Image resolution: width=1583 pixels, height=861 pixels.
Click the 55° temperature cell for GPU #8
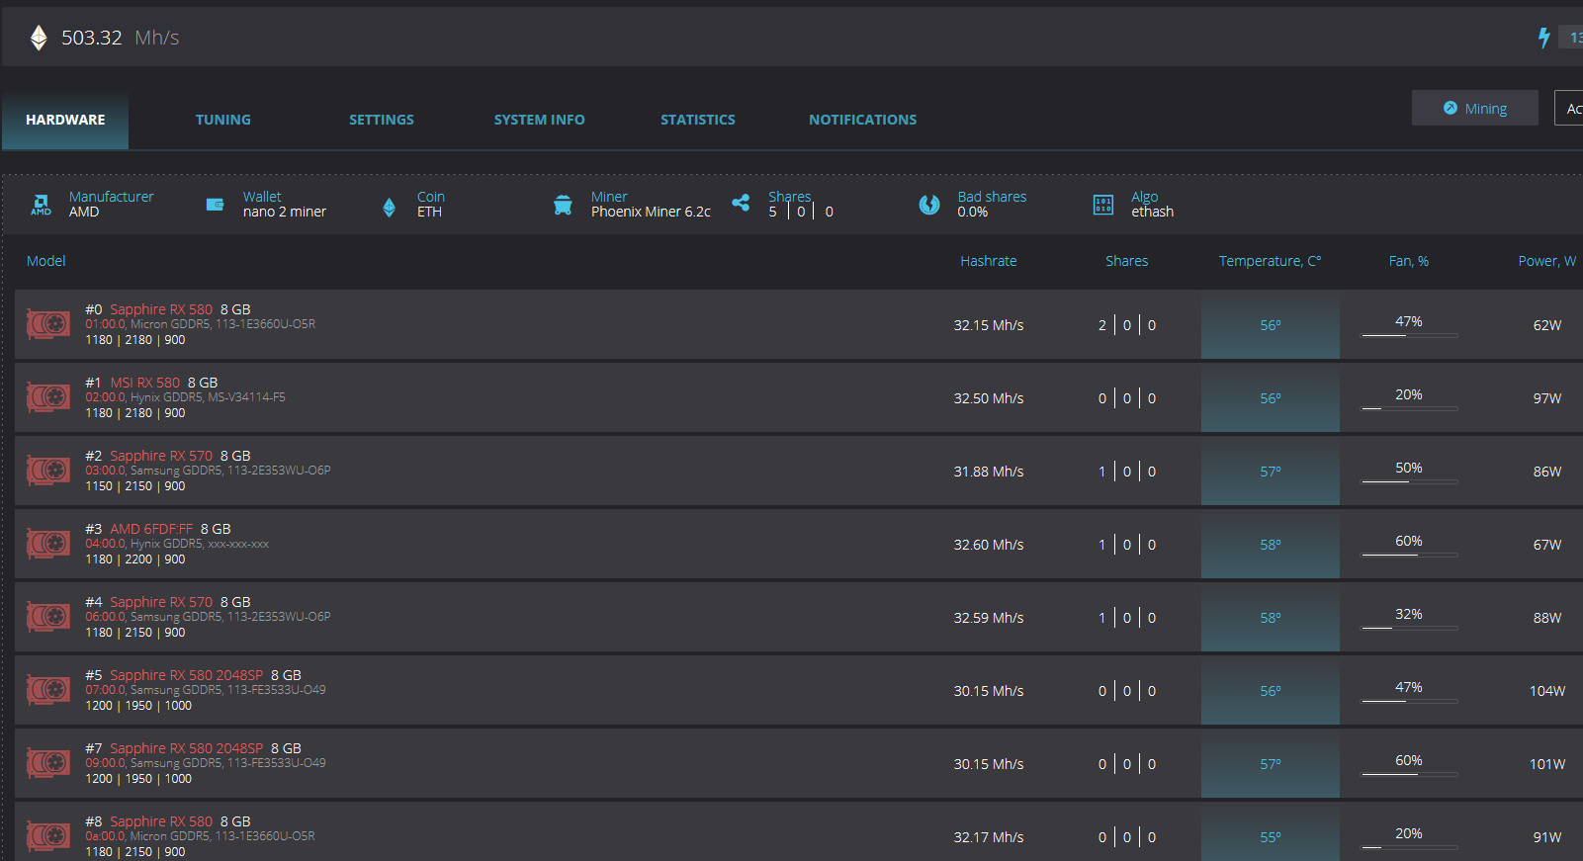1271,833
